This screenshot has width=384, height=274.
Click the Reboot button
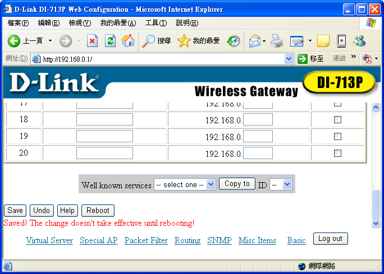coord(98,211)
